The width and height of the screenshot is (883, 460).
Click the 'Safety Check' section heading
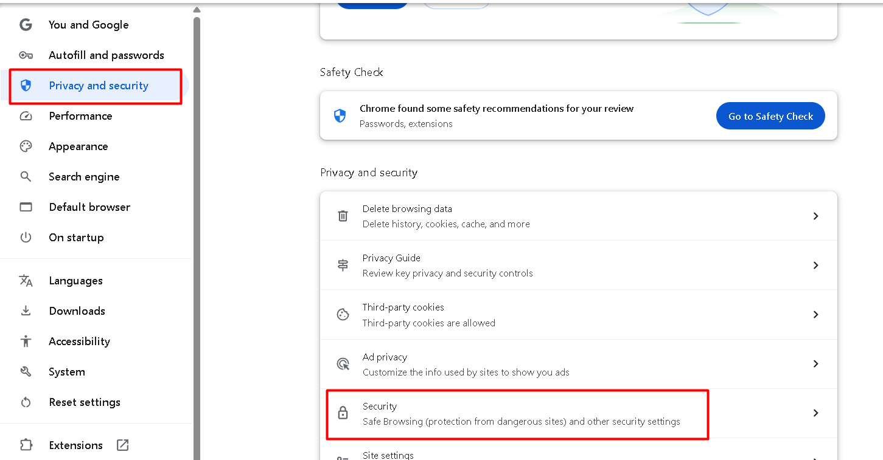(x=352, y=72)
